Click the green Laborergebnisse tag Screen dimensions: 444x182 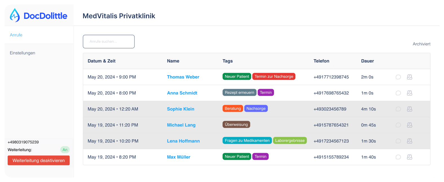(290, 140)
